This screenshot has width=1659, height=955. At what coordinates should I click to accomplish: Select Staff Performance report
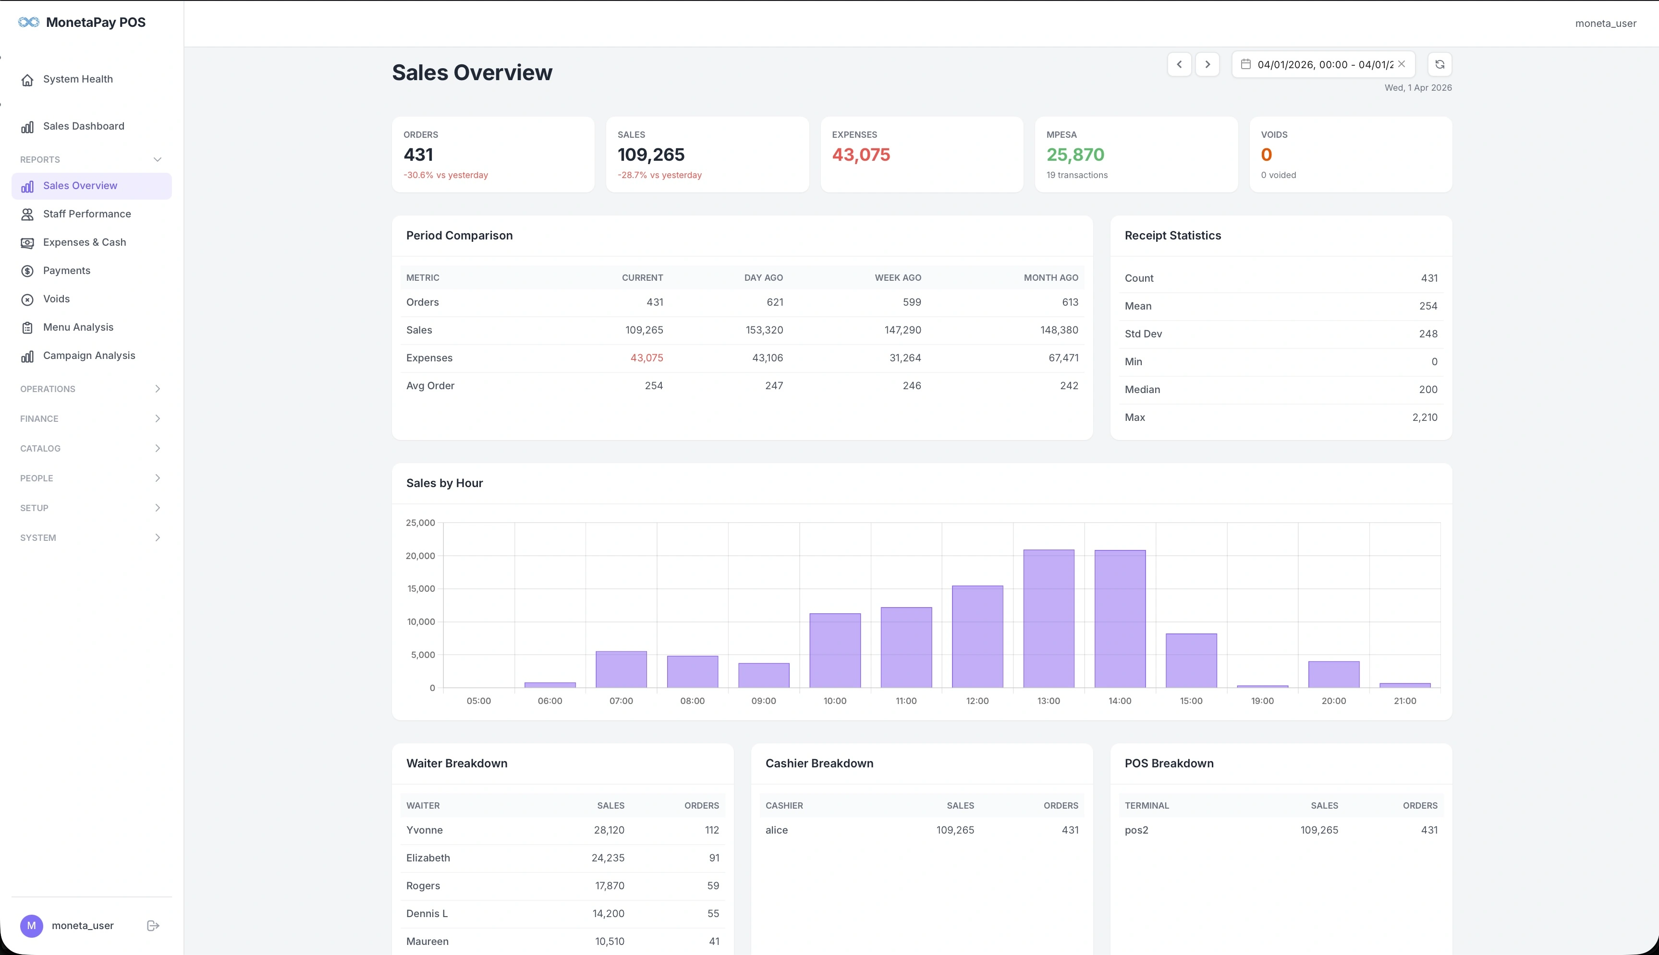click(91, 215)
